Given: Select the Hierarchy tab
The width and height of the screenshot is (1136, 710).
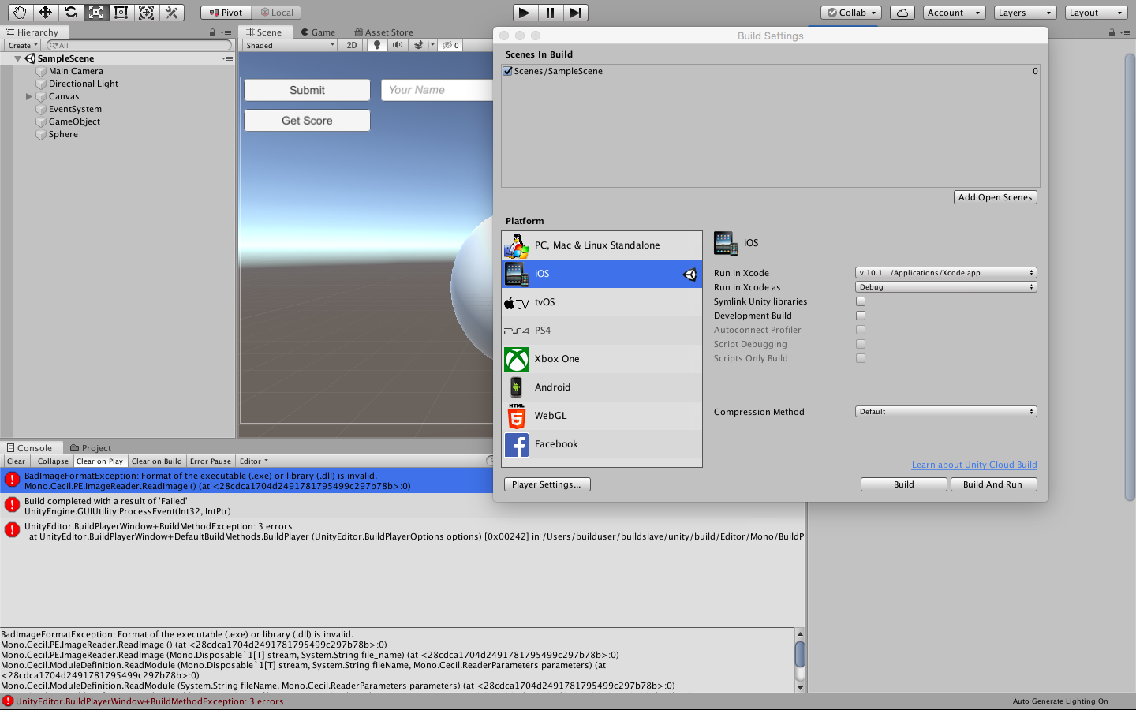Looking at the screenshot, I should [32, 32].
